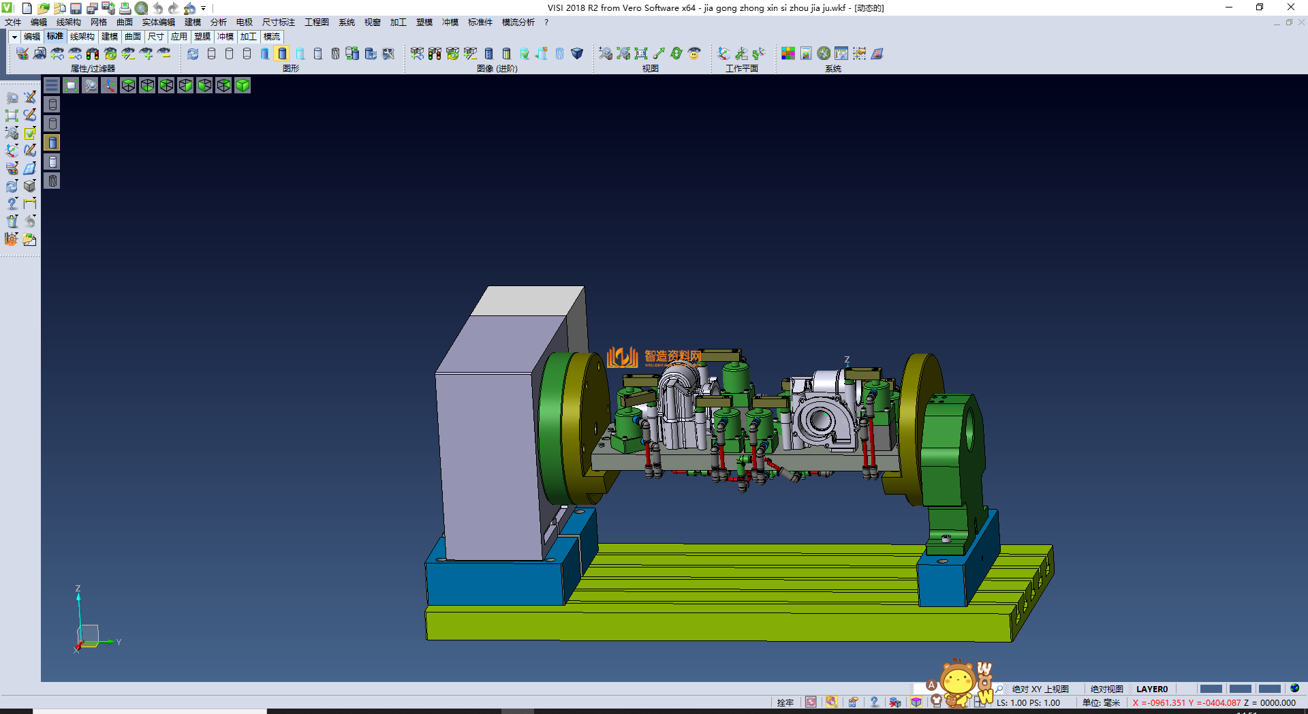Open the color palette grid icon
Viewport: 1308px width, 714px height.
tap(788, 53)
